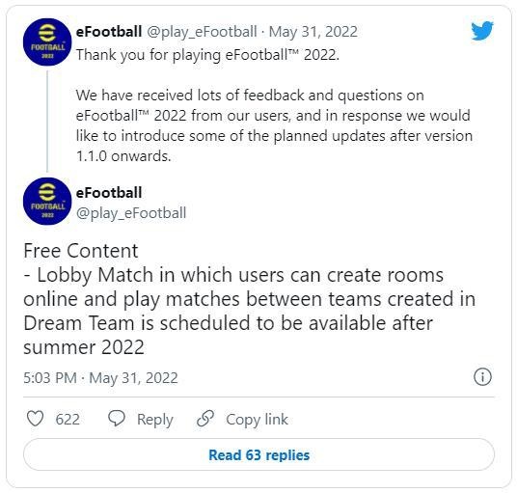517x493 pixels.
Task: Click the thread connector line between avatars
Action: pyautogui.click(x=47, y=122)
